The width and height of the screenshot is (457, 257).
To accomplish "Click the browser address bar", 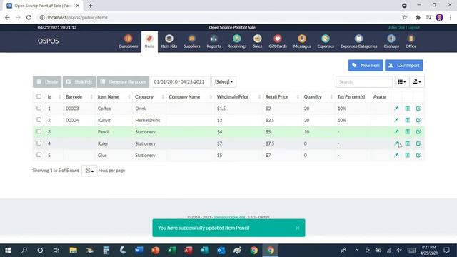I will pyautogui.click(x=221, y=17).
